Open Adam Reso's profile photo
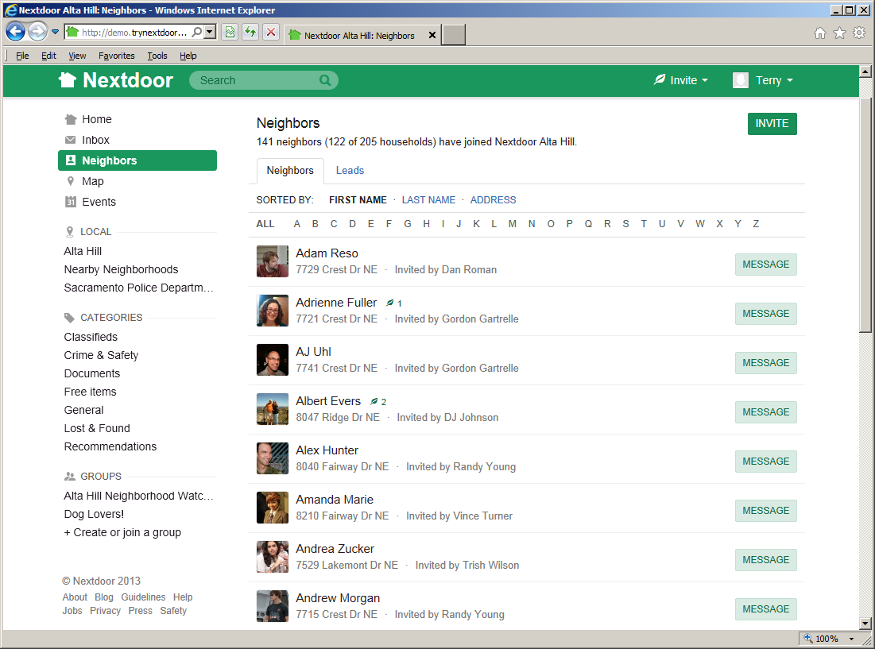The height and width of the screenshot is (649, 875). [x=273, y=261]
